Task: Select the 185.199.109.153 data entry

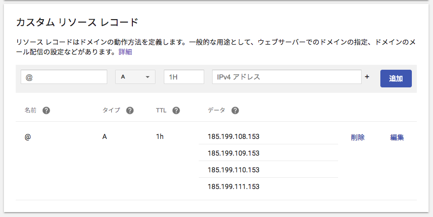Action: [x=233, y=153]
